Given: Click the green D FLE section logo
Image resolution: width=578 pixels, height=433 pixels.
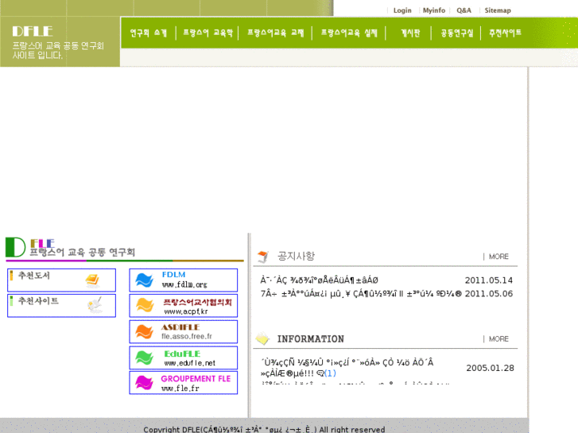Looking at the screenshot, I should [15, 247].
